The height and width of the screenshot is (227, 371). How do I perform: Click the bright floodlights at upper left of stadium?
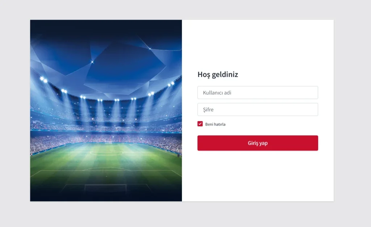43,79
